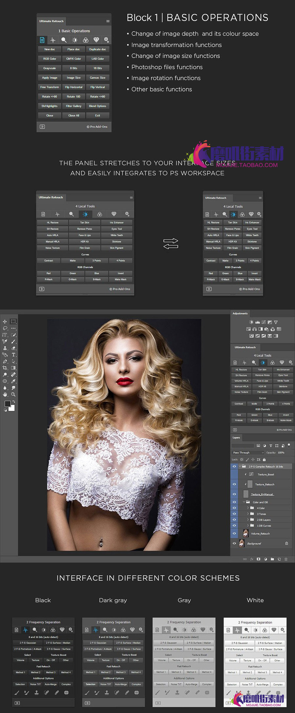Pick the Clone Stamp tool
This screenshot has width=295, height=713.
click(5, 348)
